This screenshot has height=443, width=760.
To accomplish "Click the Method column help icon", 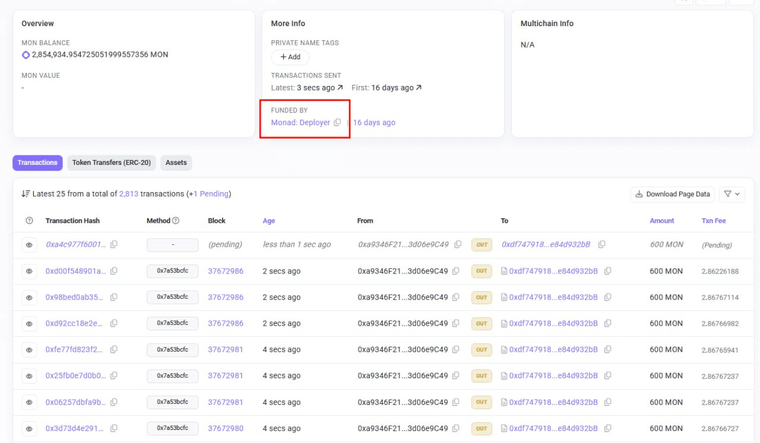I will click(x=176, y=221).
